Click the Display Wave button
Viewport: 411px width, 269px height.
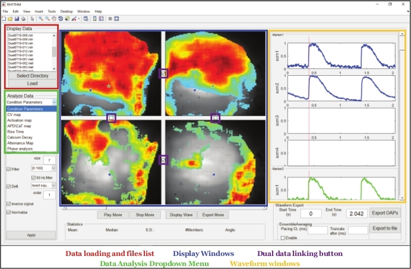(181, 215)
